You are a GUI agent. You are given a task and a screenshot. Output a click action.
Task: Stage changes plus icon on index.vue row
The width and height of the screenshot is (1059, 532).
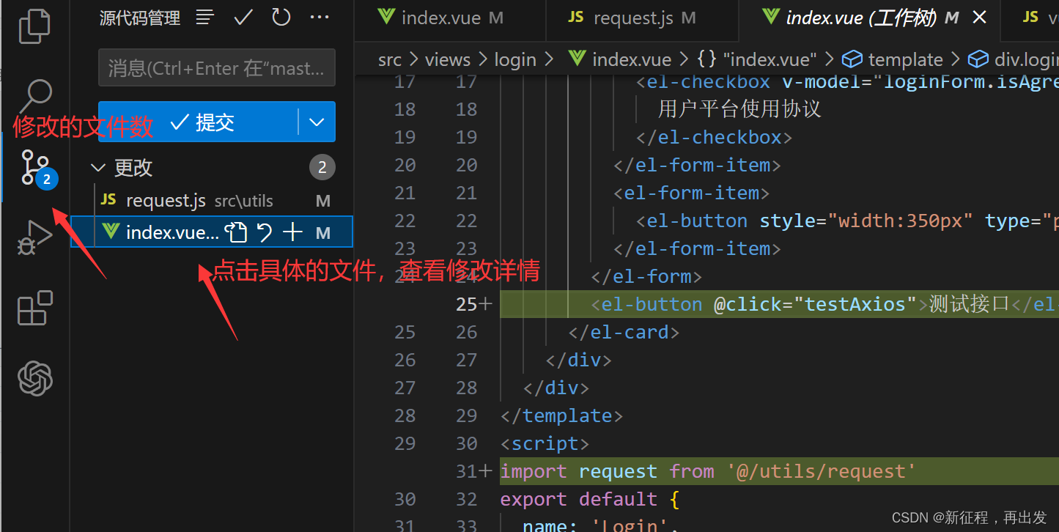tap(292, 232)
